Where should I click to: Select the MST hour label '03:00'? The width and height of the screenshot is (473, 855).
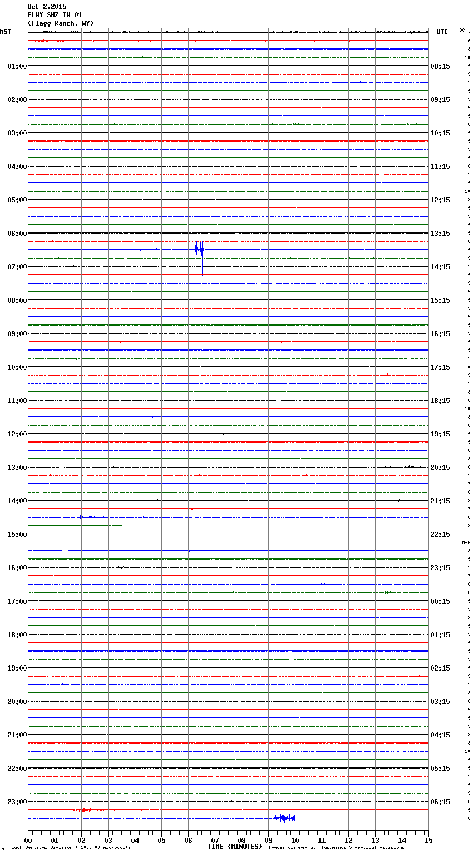pos(17,133)
